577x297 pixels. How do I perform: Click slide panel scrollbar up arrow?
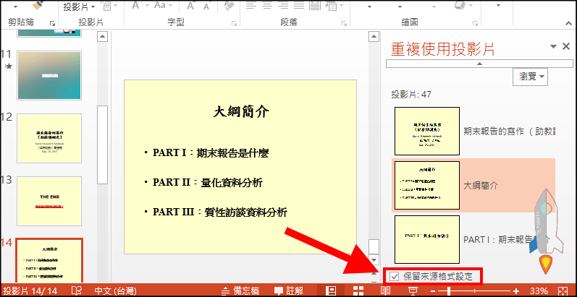point(102,36)
